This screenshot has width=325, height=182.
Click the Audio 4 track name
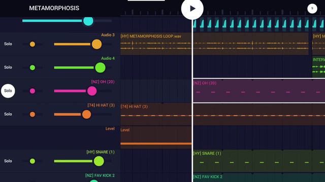[x=108, y=59]
